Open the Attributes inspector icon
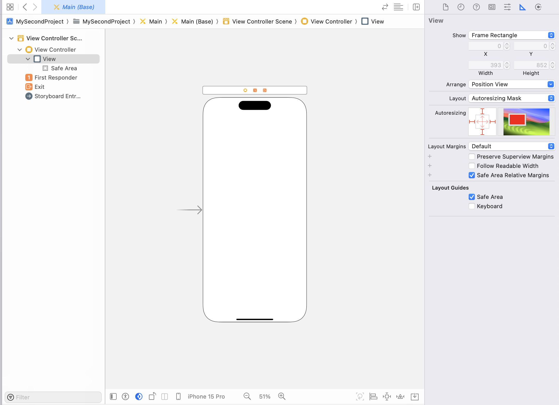Image resolution: width=559 pixels, height=405 pixels. (x=507, y=7)
